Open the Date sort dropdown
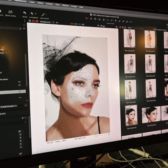The image size is (168, 168). pos(135,28)
